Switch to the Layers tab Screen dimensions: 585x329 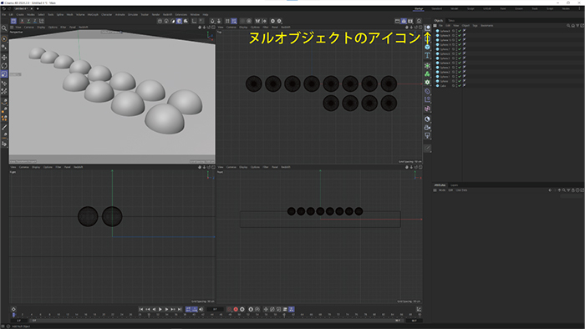454,185
